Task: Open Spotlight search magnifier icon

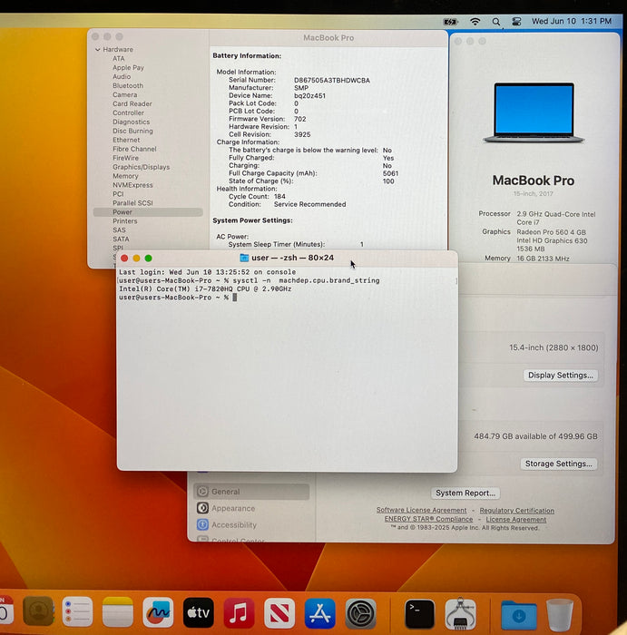Action: click(x=495, y=22)
